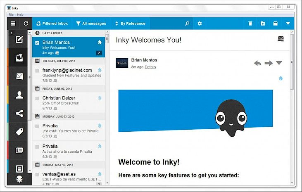Image resolution: width=302 pixels, height=192 pixels.
Task: Open the tag icon in sidebar
Action: (19, 132)
